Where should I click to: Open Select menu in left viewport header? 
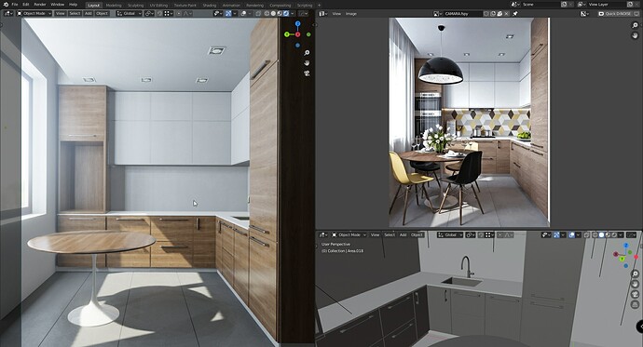point(75,14)
